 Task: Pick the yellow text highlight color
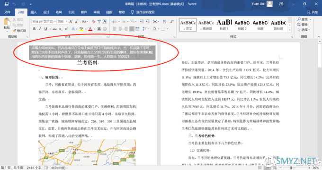pyautogui.click(x=81, y=29)
